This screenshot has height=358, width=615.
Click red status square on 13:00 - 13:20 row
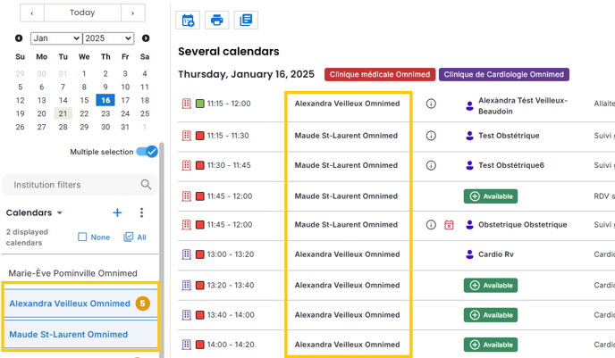200,254
